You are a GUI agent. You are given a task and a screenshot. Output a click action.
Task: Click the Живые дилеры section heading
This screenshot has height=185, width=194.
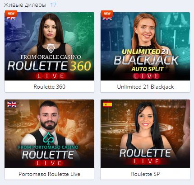coord(25,5)
